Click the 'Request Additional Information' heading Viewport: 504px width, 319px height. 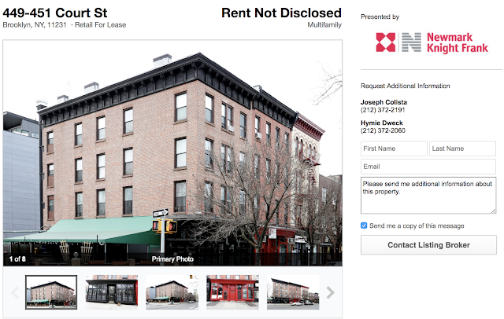tap(406, 86)
